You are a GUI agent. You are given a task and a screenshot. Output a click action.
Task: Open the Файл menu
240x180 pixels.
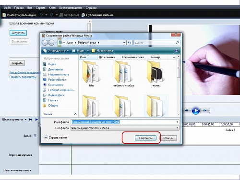click(7, 8)
